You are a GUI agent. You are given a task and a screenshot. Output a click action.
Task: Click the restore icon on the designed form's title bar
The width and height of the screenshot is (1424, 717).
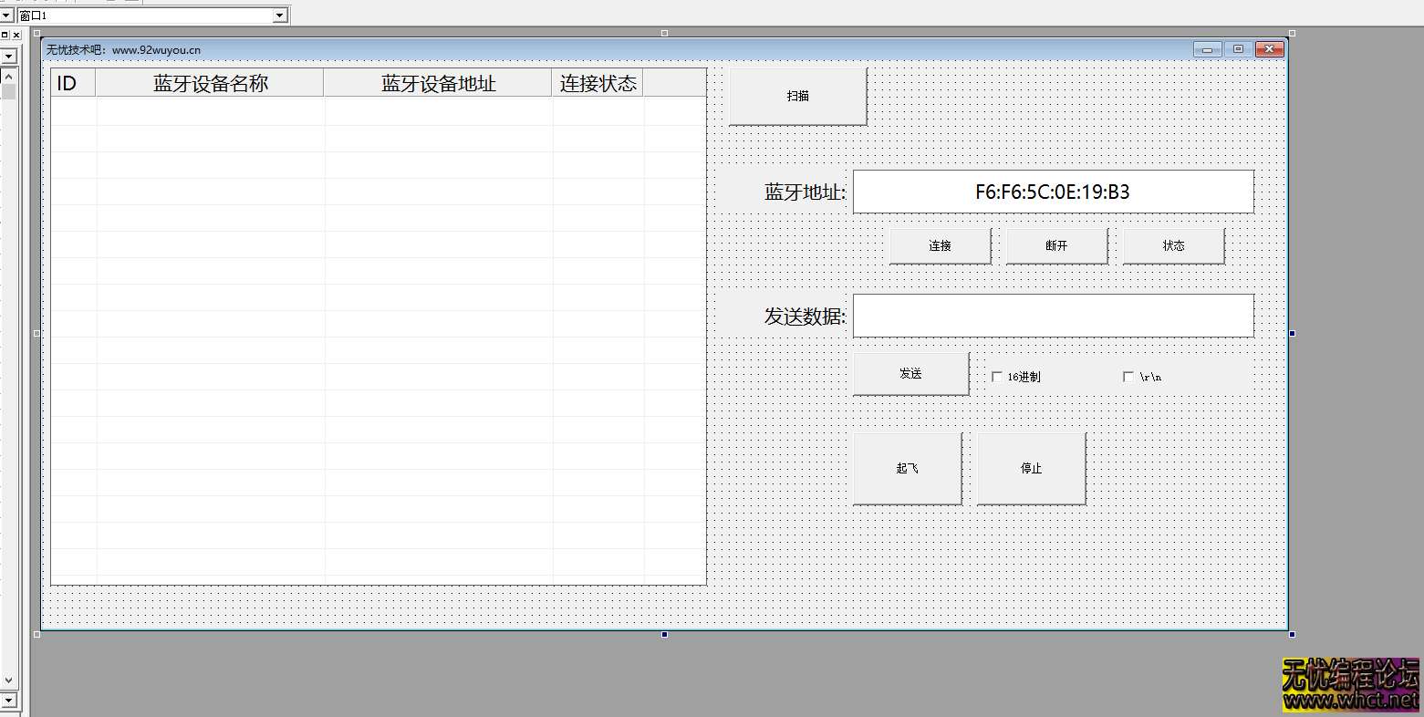pos(1238,49)
